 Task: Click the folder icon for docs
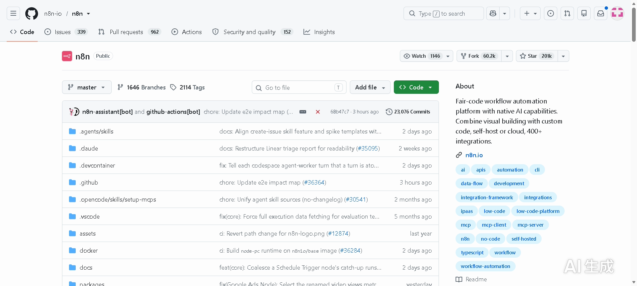(x=72, y=267)
